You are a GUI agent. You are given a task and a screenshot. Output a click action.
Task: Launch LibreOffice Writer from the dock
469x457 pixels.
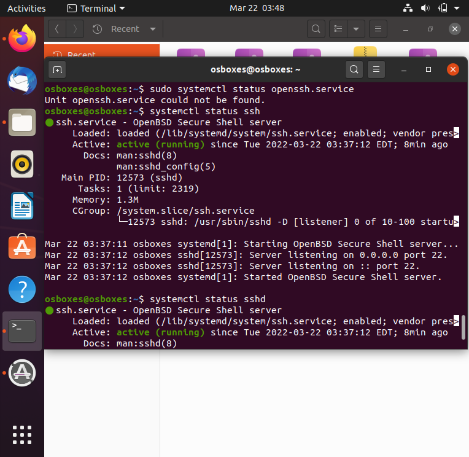click(x=22, y=206)
